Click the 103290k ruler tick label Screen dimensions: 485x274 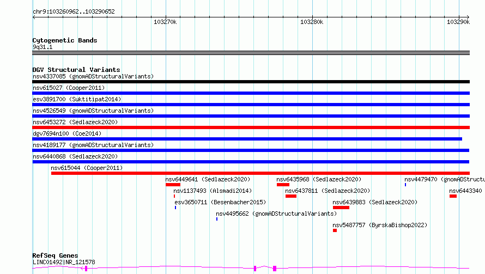click(458, 22)
